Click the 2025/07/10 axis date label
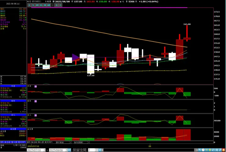Image resolution: width=226 pixels, height=152 pixels. point(33,146)
